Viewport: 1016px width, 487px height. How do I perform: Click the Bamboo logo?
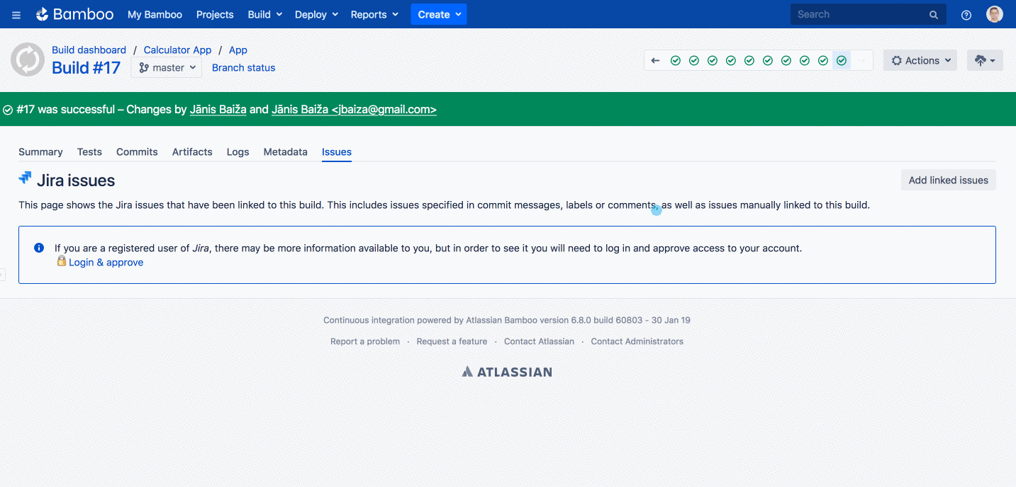pyautogui.click(x=74, y=14)
